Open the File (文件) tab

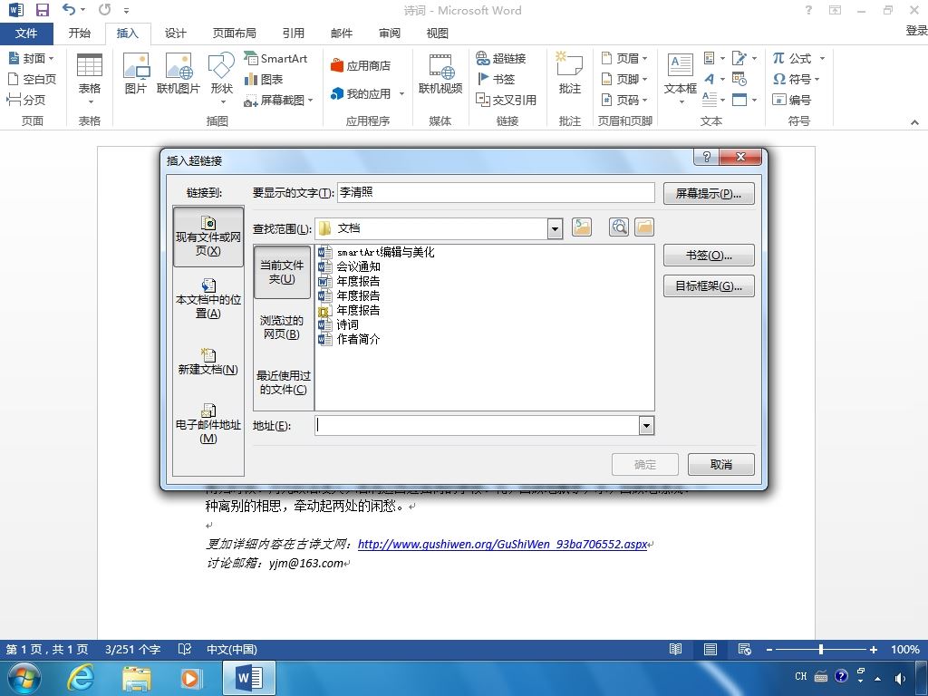pyautogui.click(x=26, y=34)
